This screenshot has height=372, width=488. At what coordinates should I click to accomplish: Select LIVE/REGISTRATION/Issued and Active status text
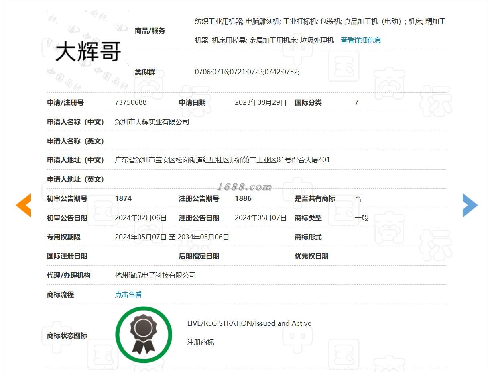(249, 323)
